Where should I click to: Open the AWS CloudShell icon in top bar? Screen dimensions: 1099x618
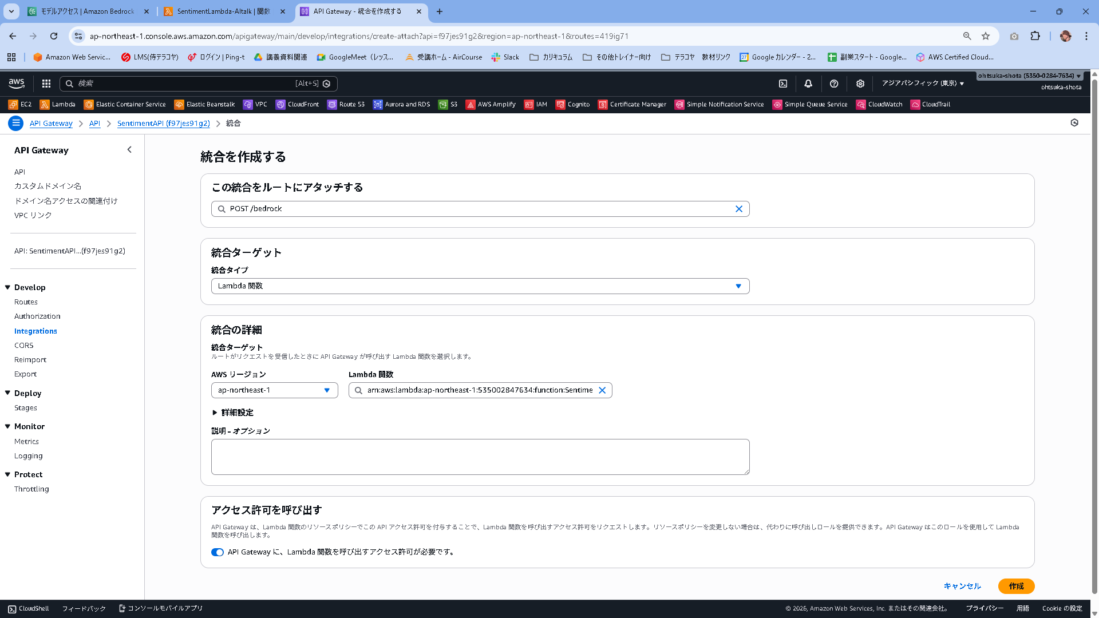[783, 84]
